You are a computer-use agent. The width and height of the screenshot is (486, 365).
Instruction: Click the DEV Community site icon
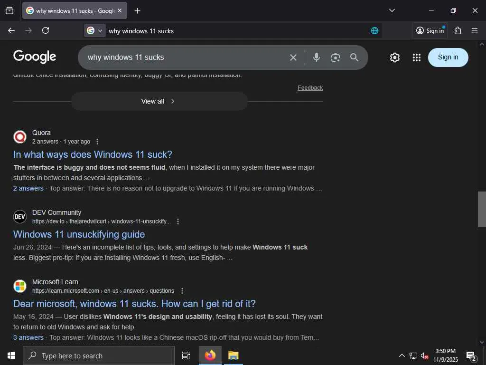[x=20, y=217]
